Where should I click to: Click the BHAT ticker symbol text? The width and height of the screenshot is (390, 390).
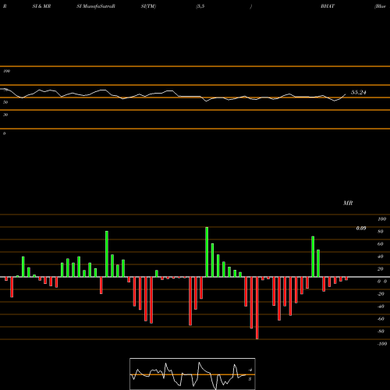tap(328, 6)
